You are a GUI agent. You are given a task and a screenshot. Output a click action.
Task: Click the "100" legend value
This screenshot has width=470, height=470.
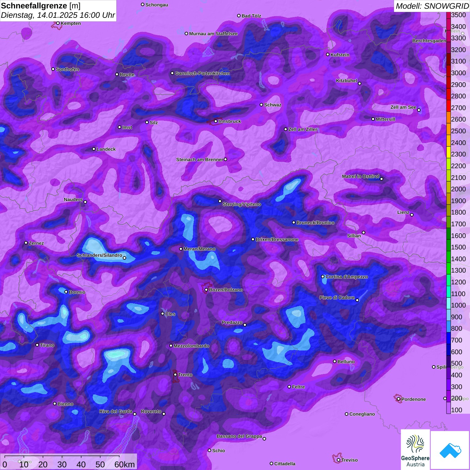pyautogui.click(x=457, y=410)
